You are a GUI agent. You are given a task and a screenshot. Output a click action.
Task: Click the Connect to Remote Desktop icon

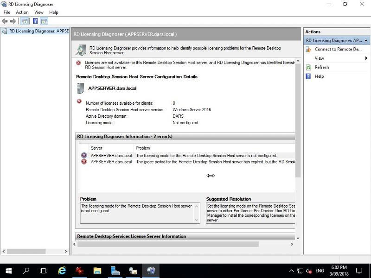pos(308,49)
